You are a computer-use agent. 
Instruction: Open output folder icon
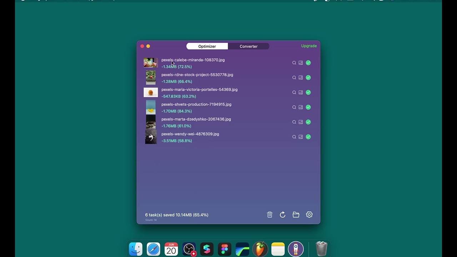pos(296,215)
